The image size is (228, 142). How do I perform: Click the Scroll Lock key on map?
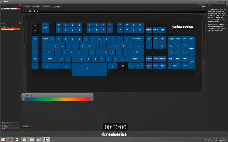tap(156, 30)
